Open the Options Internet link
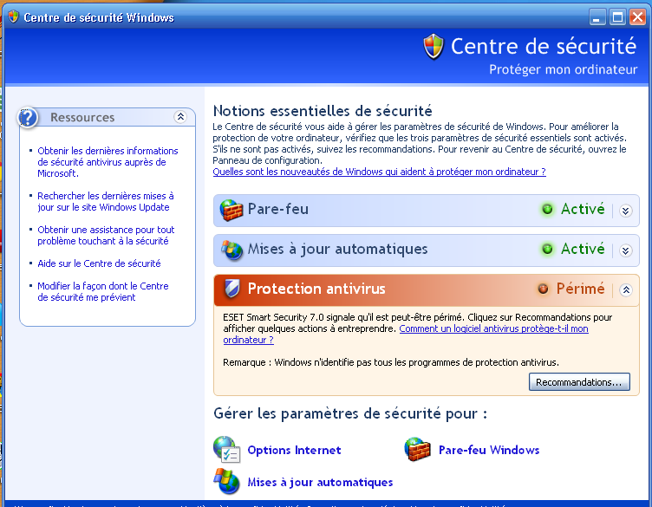 coord(294,450)
